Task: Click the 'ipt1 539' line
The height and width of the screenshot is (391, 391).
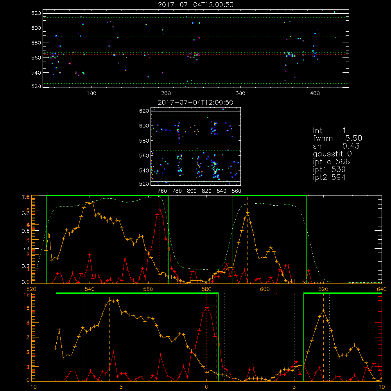Action: coord(329,170)
